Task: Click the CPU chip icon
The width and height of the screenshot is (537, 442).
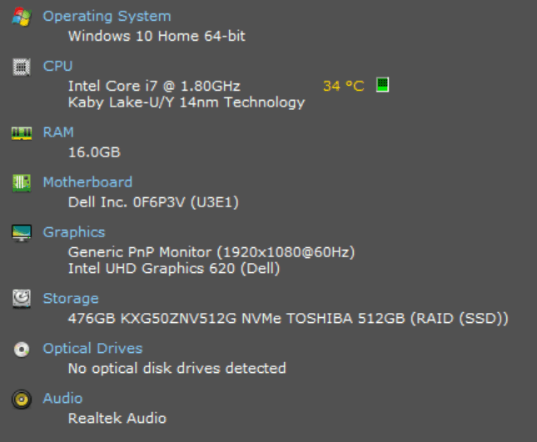Action: (22, 67)
